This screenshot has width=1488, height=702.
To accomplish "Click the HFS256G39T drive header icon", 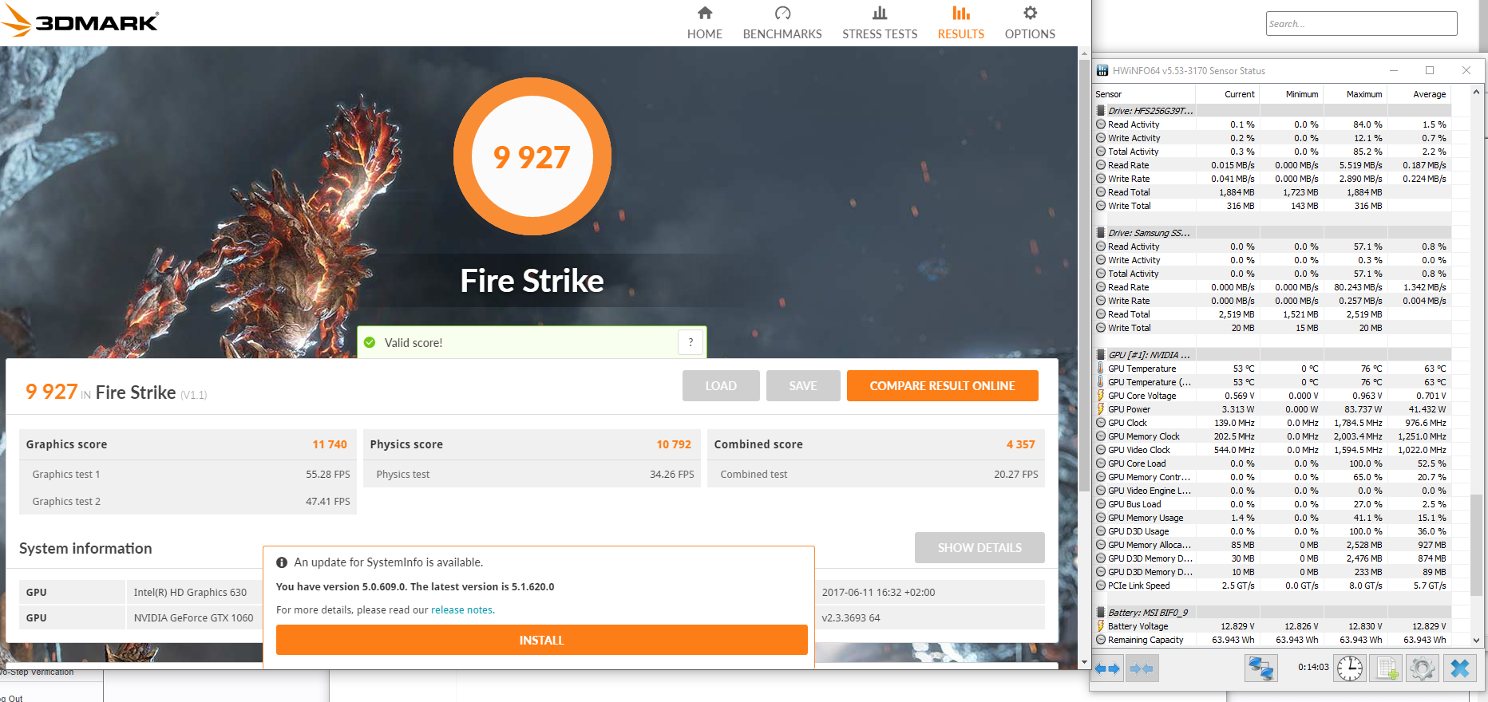I will click(1101, 111).
